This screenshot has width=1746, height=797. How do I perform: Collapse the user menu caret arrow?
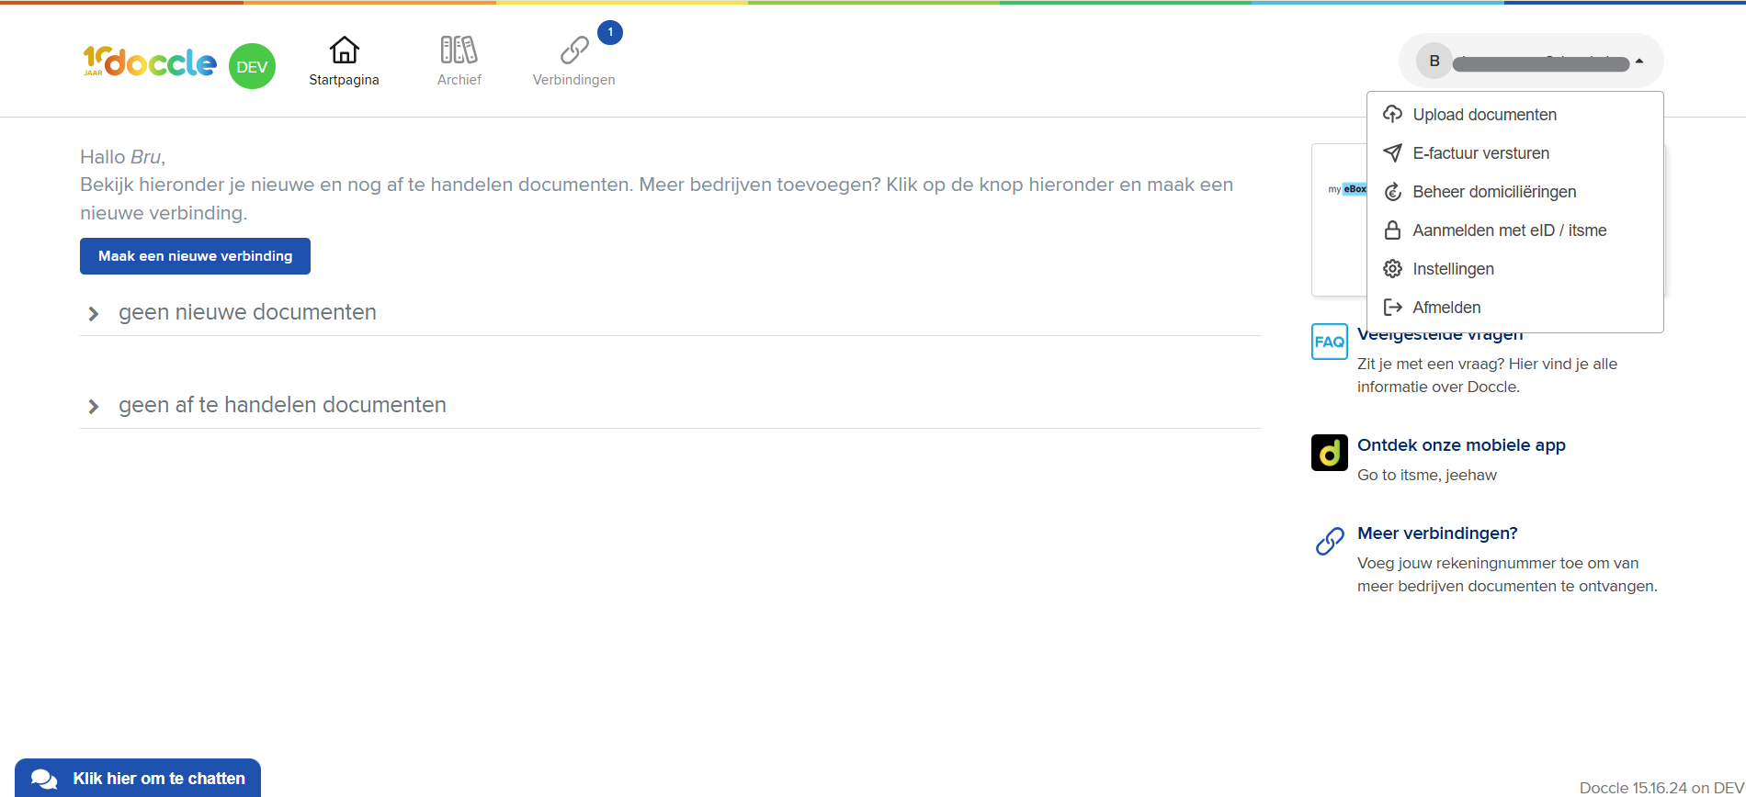coord(1639,61)
